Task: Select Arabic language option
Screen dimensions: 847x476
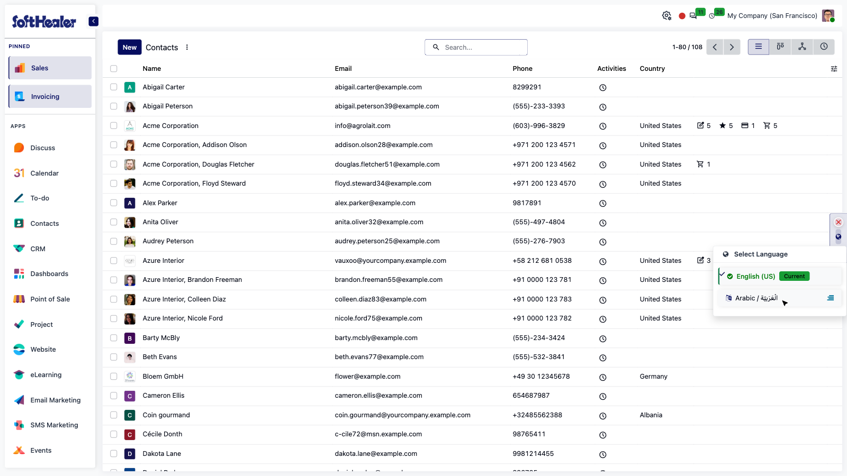Action: [780, 298]
